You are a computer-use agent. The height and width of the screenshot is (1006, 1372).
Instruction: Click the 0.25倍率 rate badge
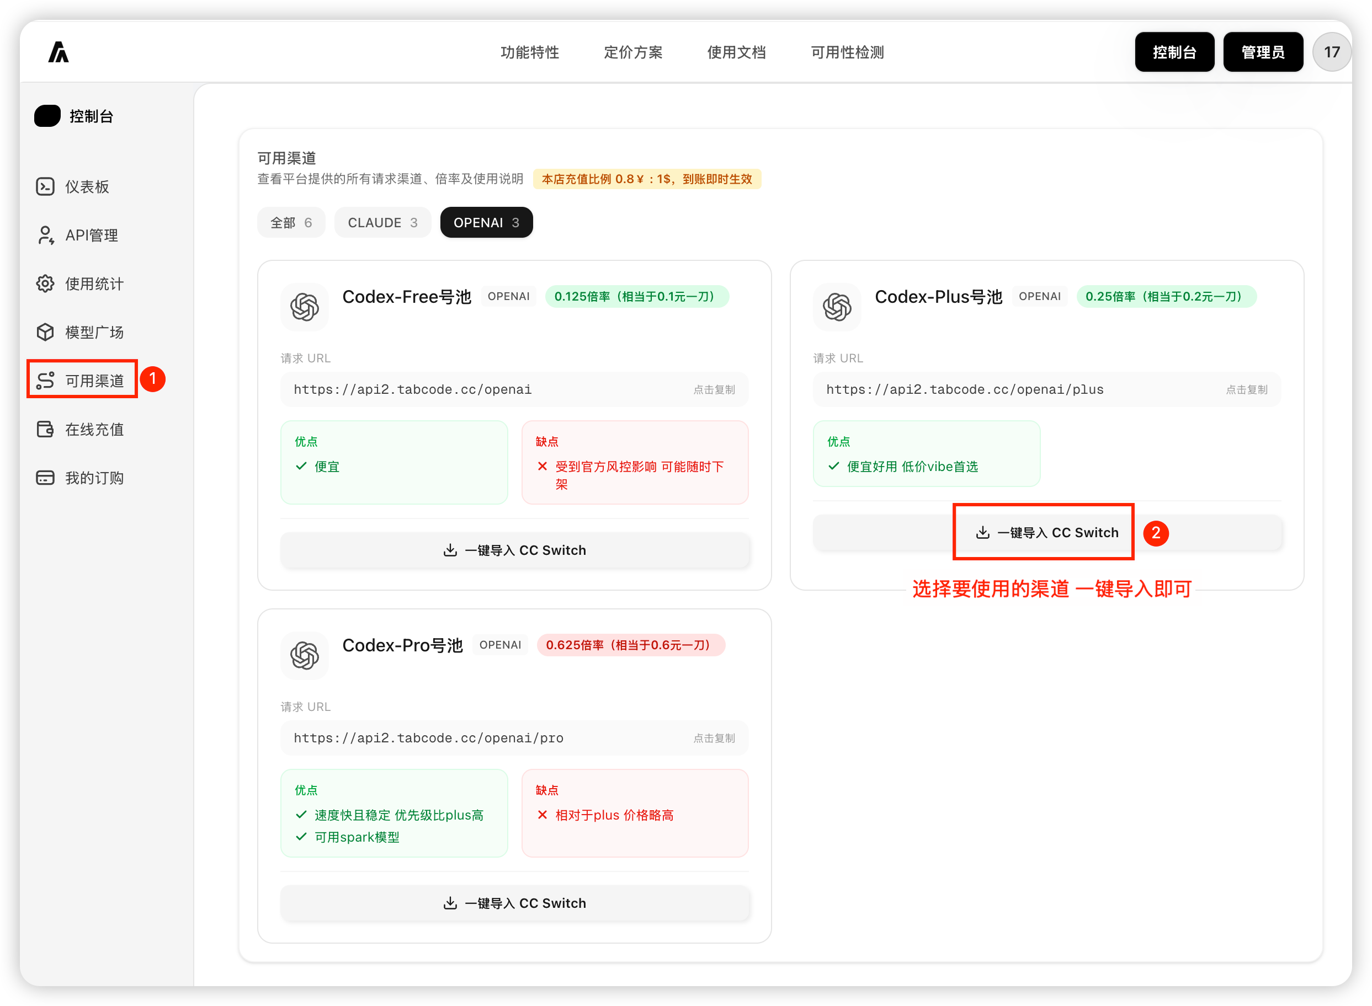click(1166, 297)
